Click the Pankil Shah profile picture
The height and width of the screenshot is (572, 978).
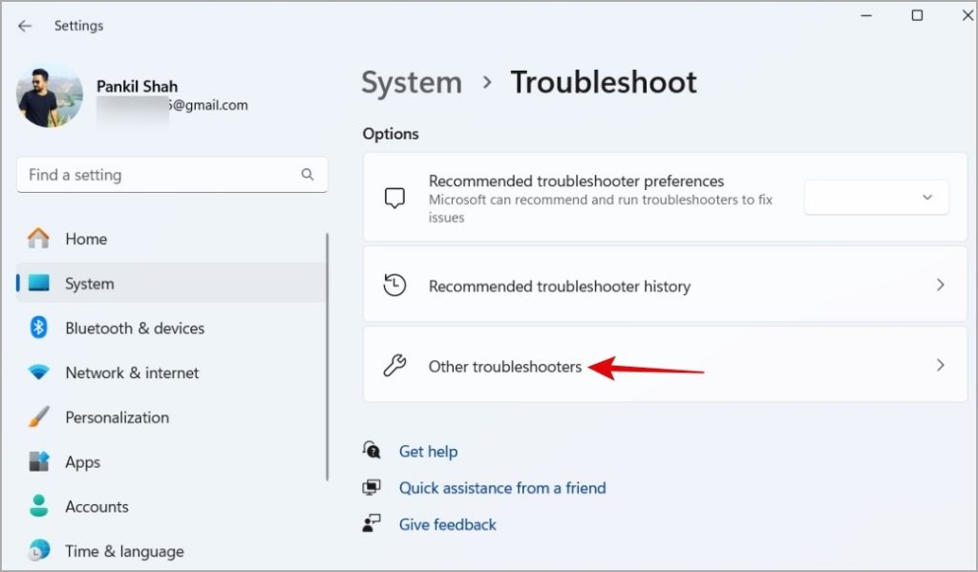(50, 95)
